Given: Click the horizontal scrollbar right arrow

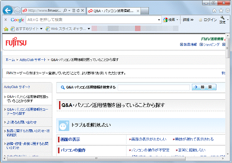Looking at the screenshot, I should pos(223,158).
